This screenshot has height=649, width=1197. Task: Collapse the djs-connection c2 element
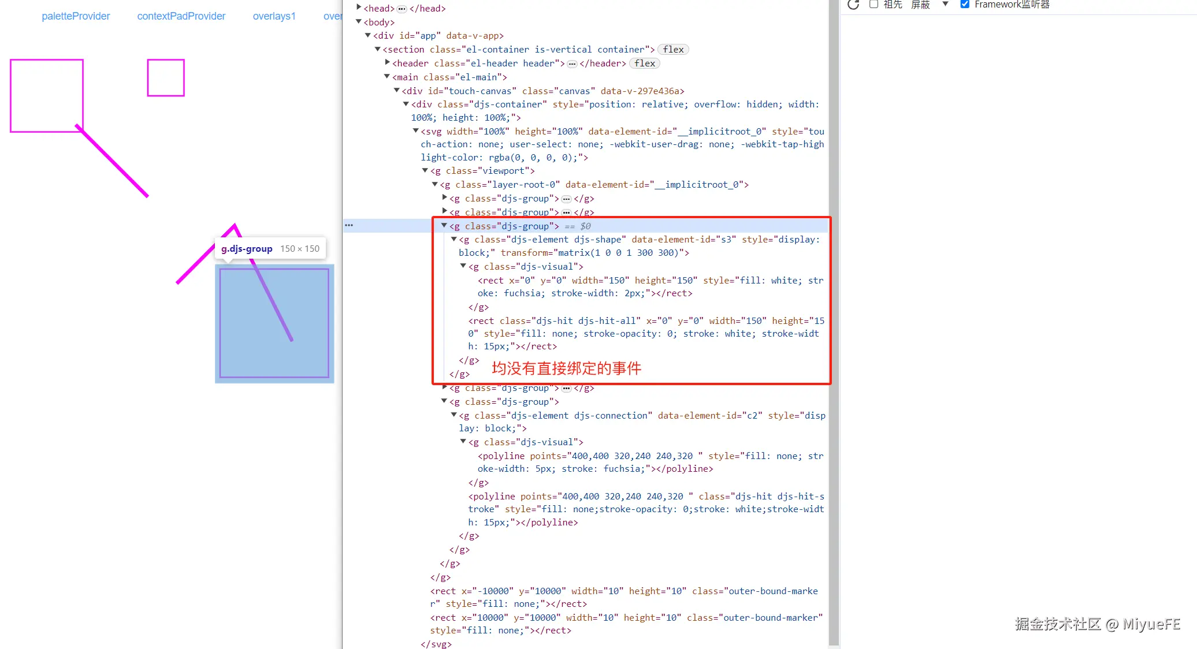[454, 415]
